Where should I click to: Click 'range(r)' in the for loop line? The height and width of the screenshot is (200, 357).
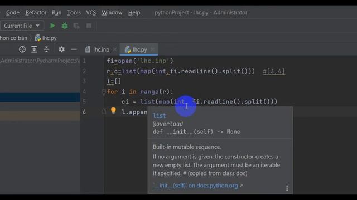click(x=155, y=92)
